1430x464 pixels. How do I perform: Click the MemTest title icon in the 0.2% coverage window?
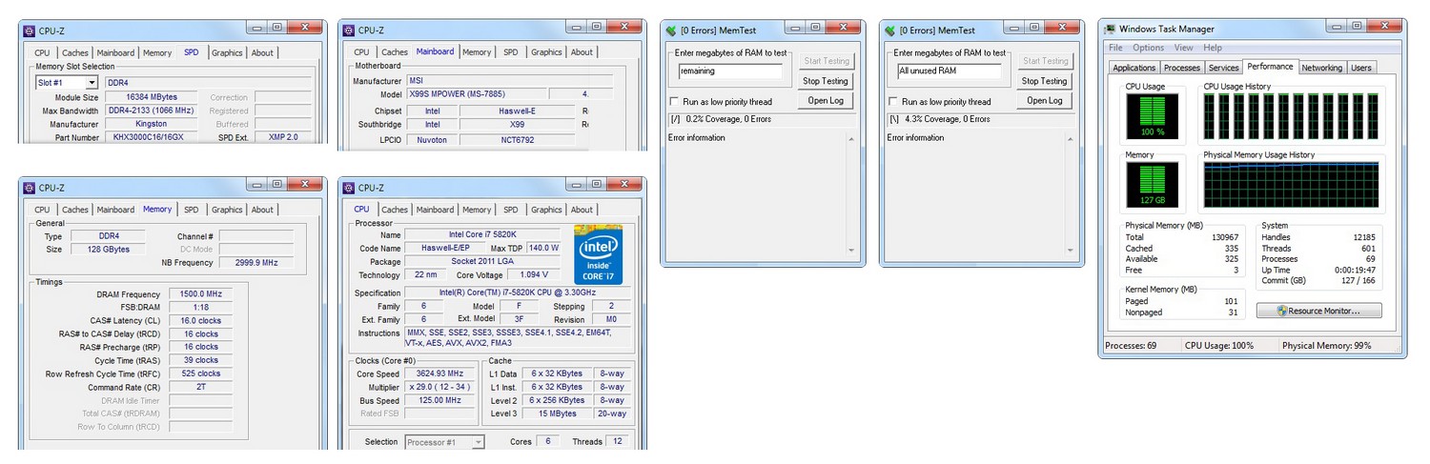pyautogui.click(x=671, y=30)
